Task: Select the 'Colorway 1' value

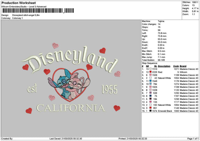Action: [x=17, y=18]
